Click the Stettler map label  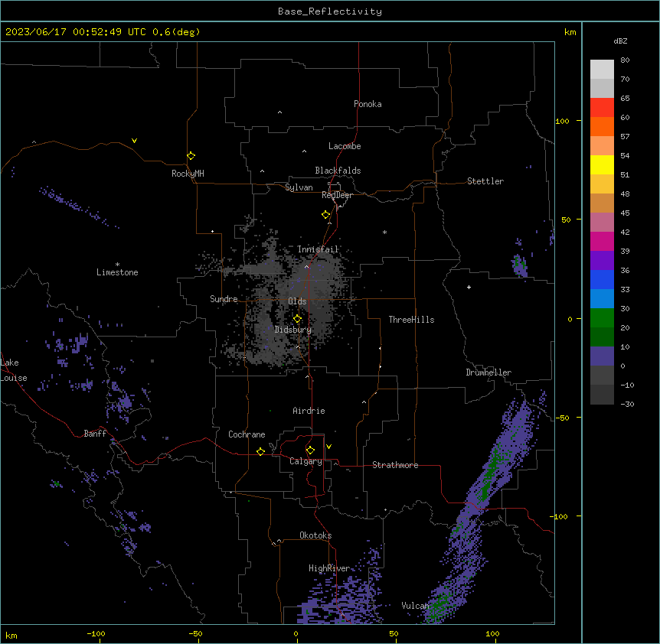[485, 181]
